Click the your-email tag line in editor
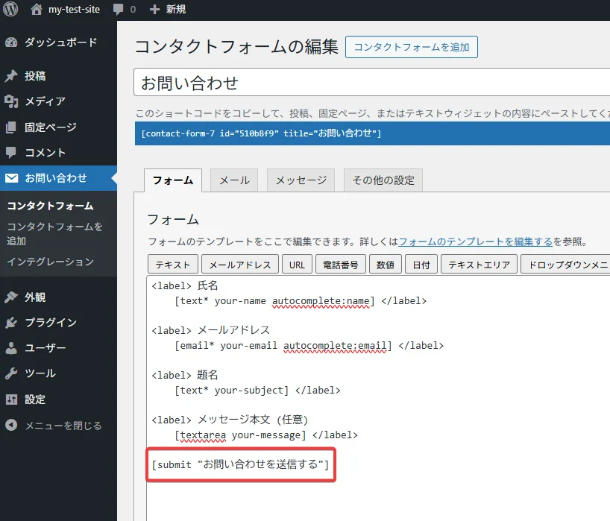This screenshot has height=521, width=610. click(309, 346)
